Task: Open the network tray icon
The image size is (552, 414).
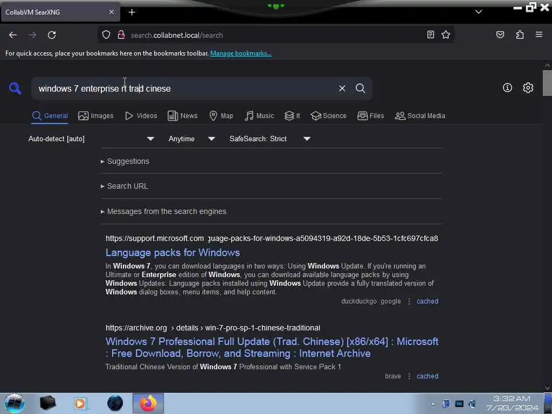Action: click(459, 404)
